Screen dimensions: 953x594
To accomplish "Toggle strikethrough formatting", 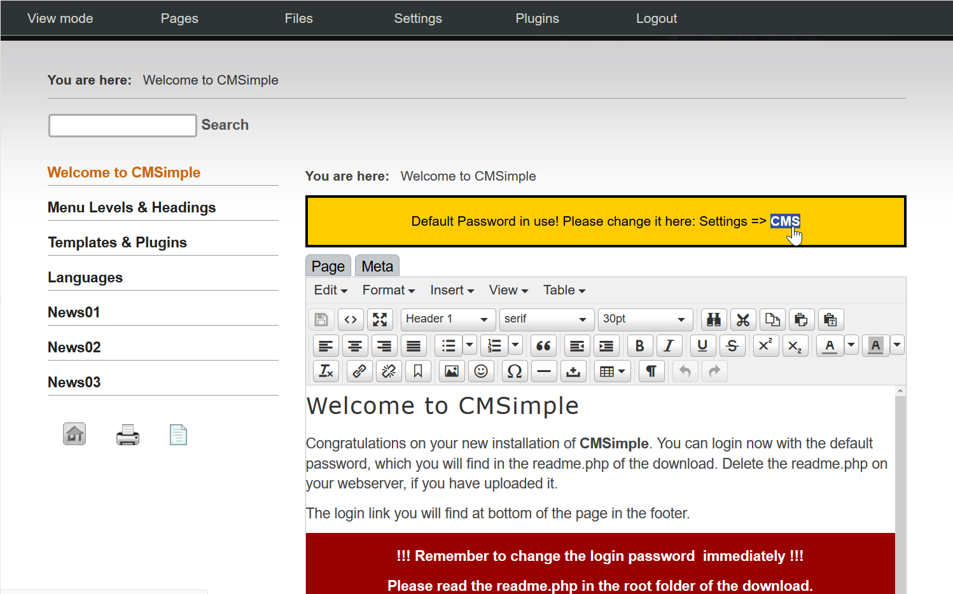I will point(732,345).
